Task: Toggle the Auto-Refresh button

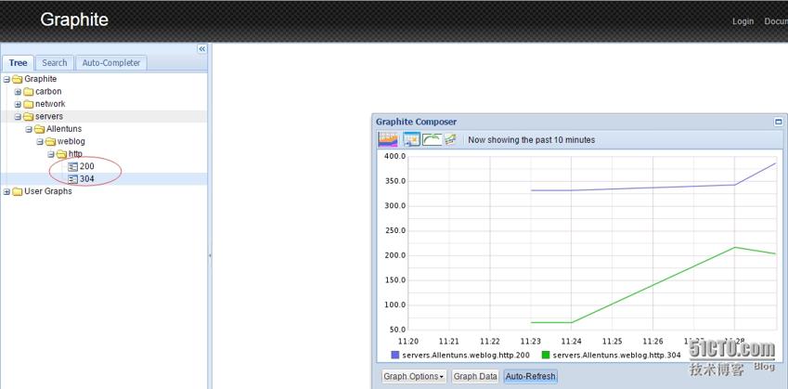Action: (x=530, y=376)
